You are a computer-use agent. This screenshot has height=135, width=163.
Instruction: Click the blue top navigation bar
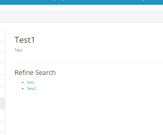pos(81,2)
